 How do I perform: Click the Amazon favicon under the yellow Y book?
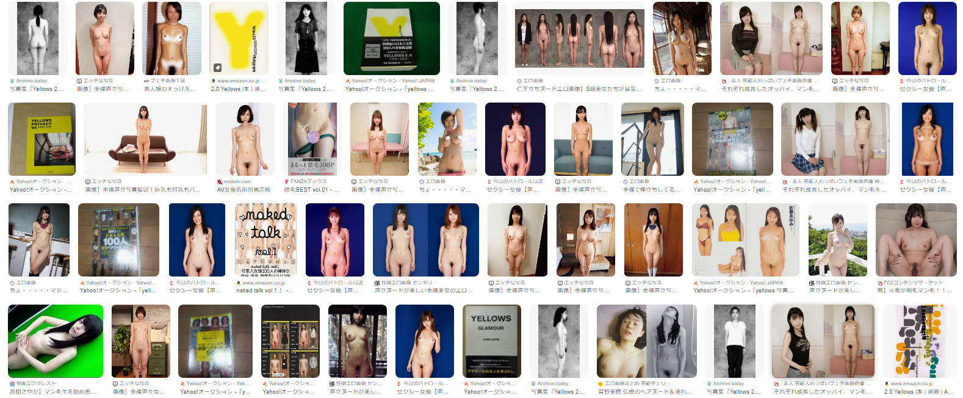pyautogui.click(x=213, y=81)
